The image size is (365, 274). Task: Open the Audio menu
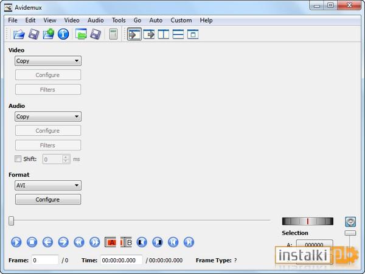click(96, 20)
